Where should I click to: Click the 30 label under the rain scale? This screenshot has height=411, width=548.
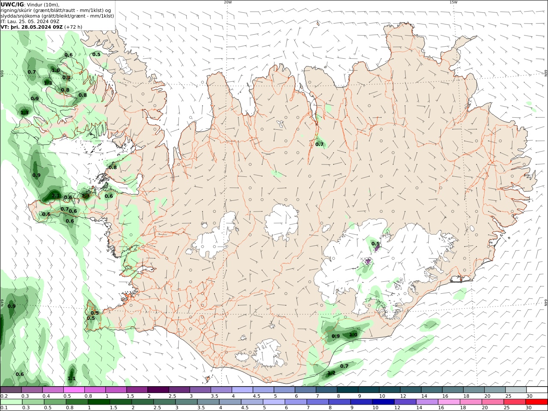[529, 408]
